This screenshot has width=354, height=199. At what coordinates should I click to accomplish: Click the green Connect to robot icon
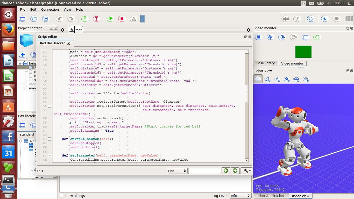click(x=85, y=19)
